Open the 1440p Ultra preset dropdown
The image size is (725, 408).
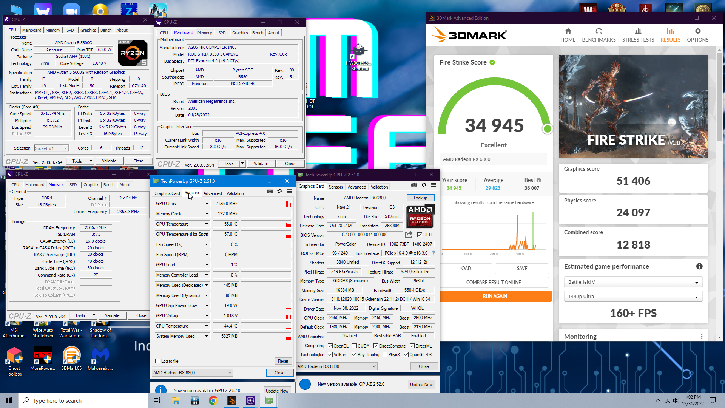point(633,297)
